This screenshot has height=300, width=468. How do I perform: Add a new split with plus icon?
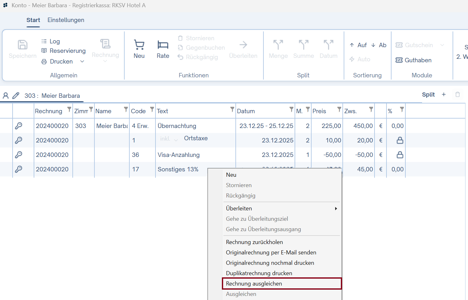444,95
